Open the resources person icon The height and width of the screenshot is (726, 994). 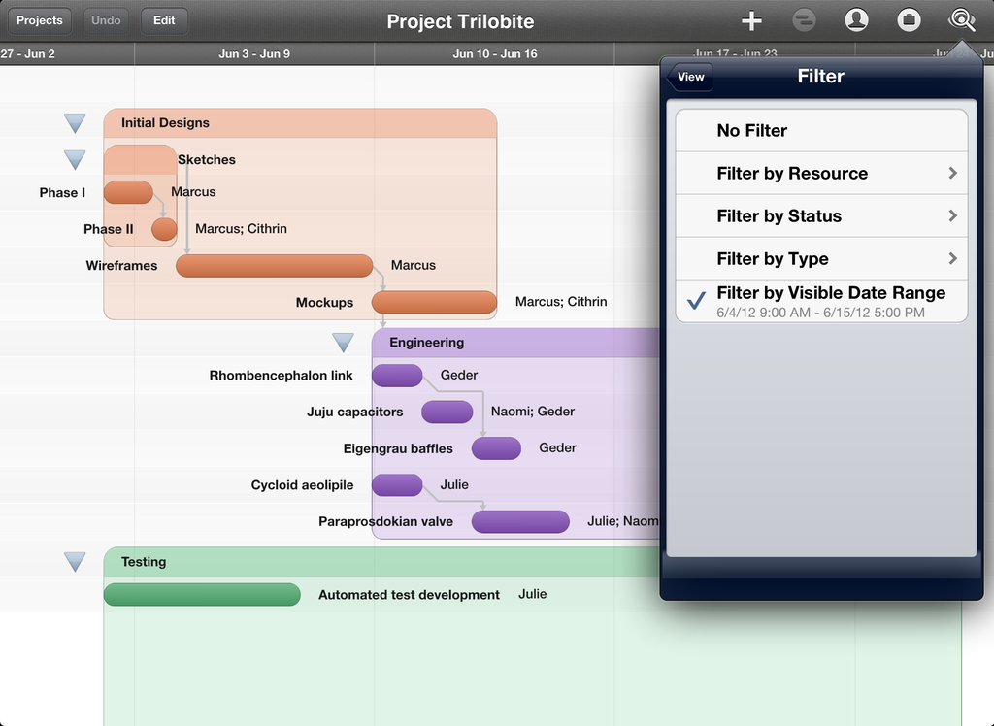point(856,20)
